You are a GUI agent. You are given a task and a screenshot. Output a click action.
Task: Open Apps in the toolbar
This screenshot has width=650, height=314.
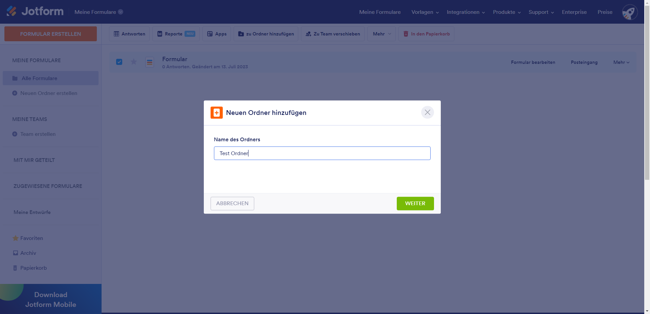[x=217, y=34]
